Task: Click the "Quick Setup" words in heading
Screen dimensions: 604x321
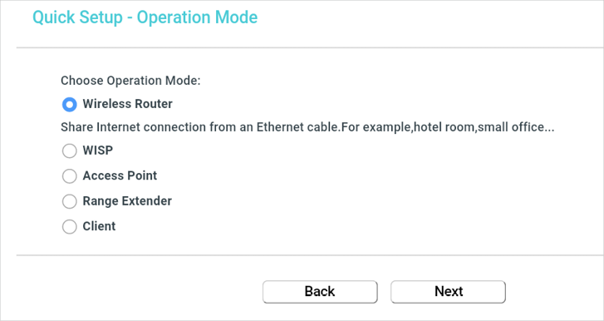Action: coord(77,18)
